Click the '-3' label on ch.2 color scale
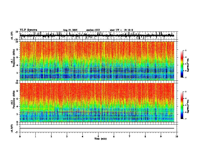This screenshot has width=199, height=153. 185,92
